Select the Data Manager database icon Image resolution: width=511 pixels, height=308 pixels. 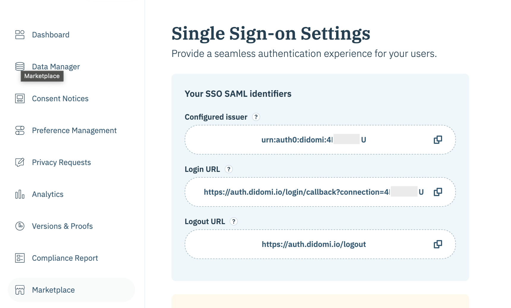coord(20,66)
